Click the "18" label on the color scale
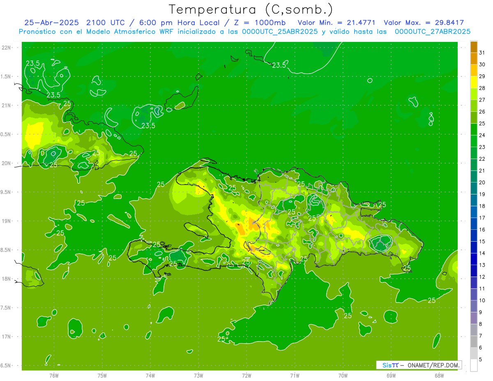Viewport: 493px width, 381px height. (482, 206)
